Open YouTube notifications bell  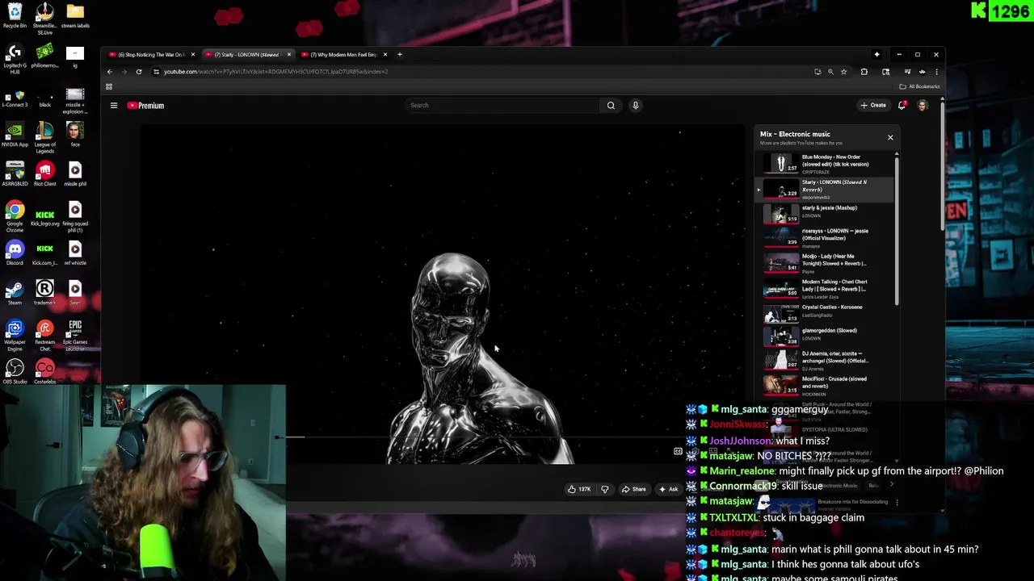click(902, 105)
